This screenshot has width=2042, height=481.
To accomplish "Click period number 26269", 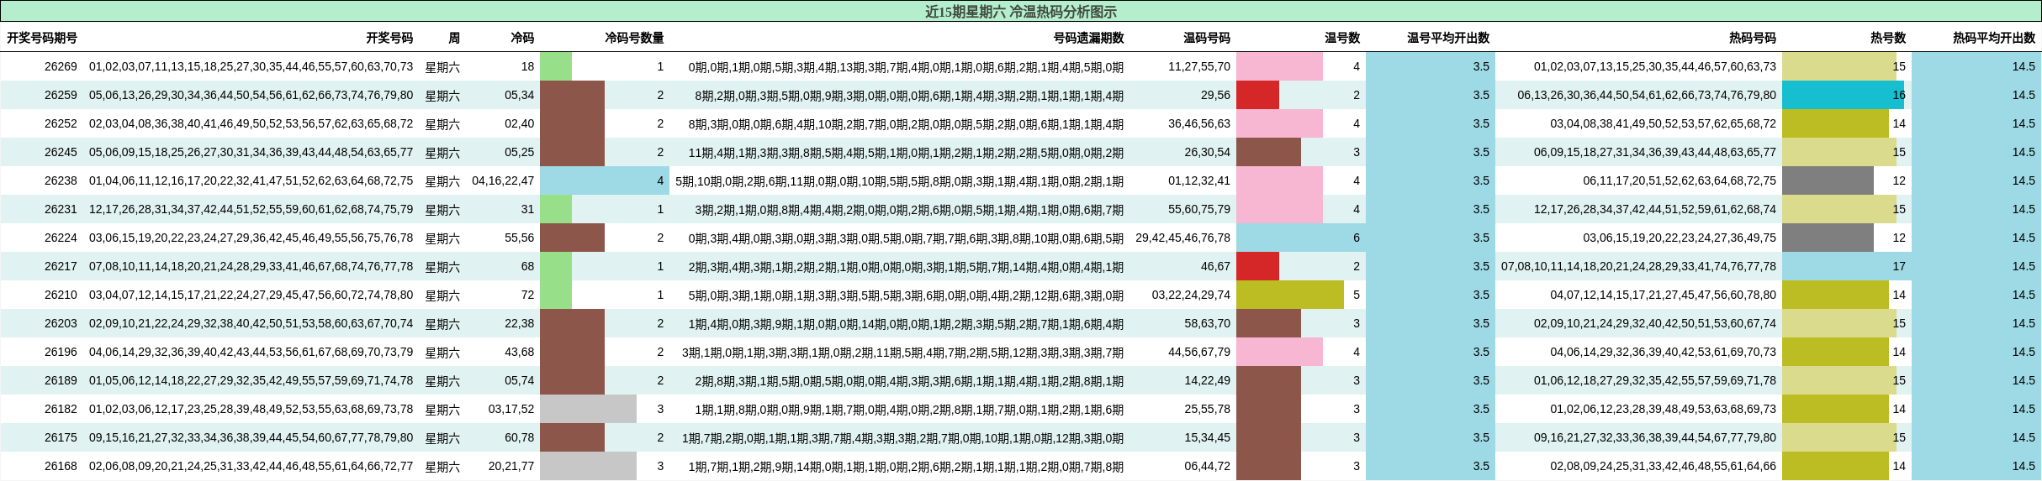I will click(61, 66).
